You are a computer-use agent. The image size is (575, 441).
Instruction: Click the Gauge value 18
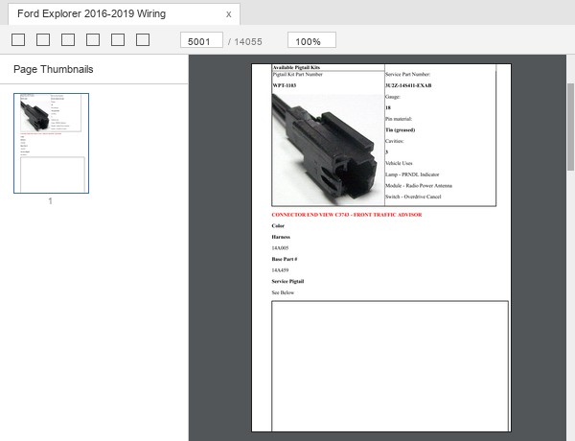388,107
